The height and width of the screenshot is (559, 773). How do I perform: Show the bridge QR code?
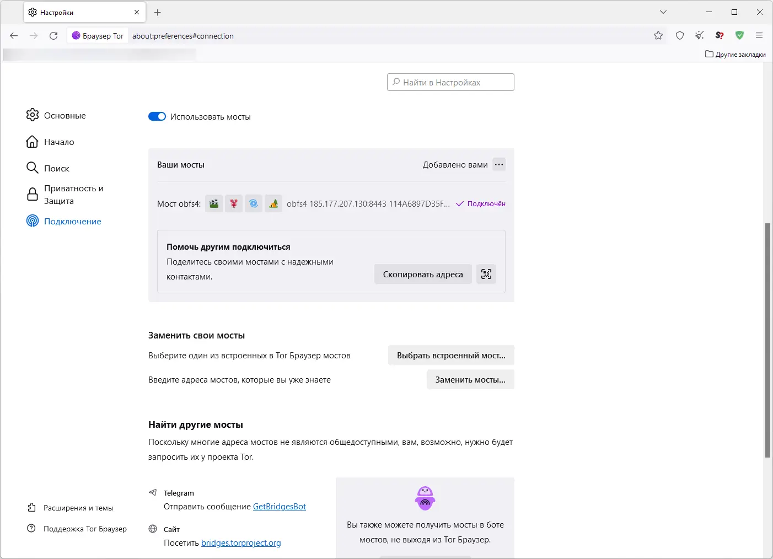486,274
